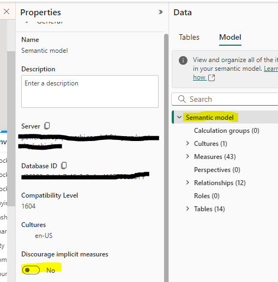Click the info icon in the Model banner
The width and height of the screenshot is (278, 282).
183,60
